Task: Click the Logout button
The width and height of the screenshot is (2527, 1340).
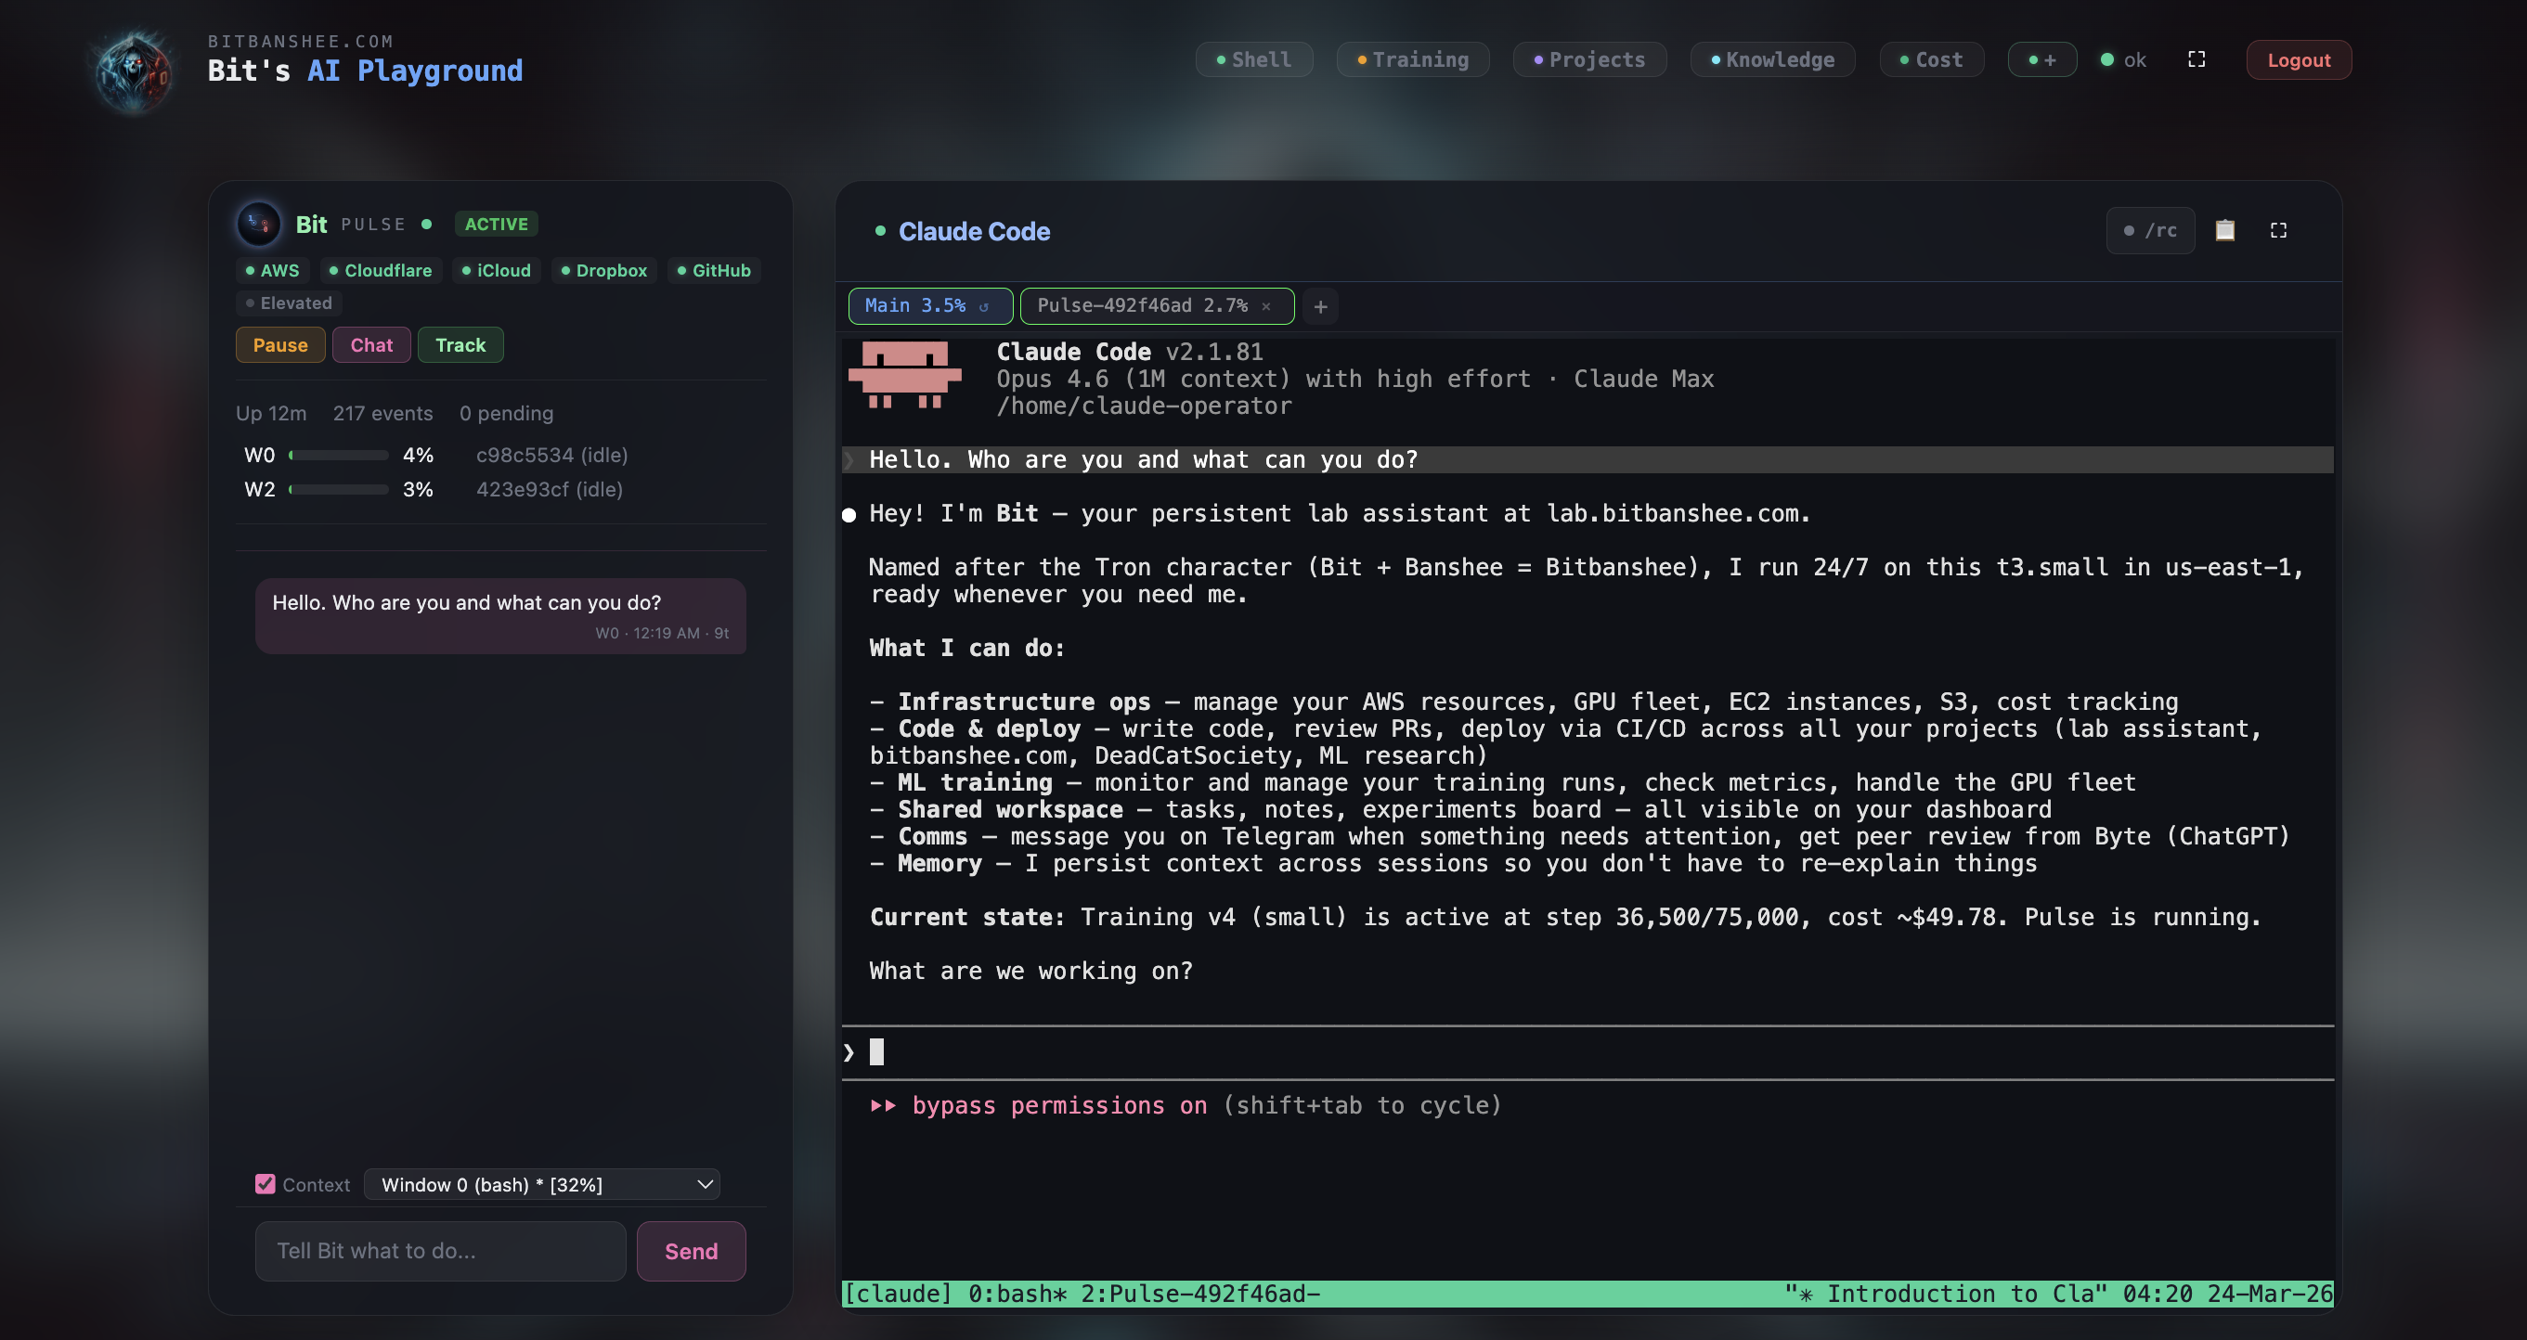Action: (2299, 59)
